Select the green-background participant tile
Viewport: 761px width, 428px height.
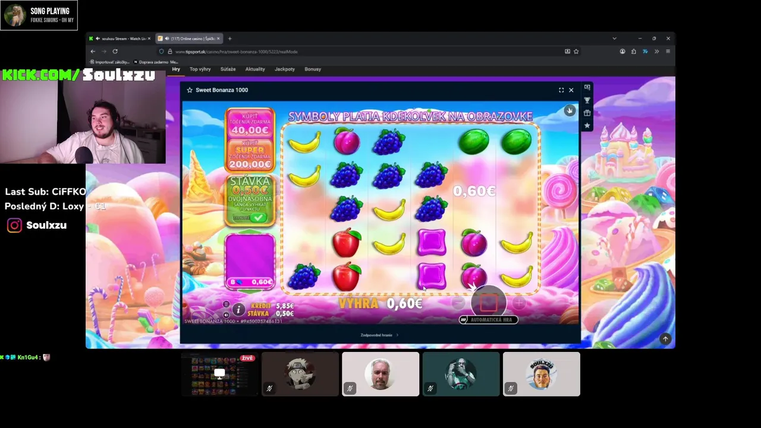click(x=461, y=374)
